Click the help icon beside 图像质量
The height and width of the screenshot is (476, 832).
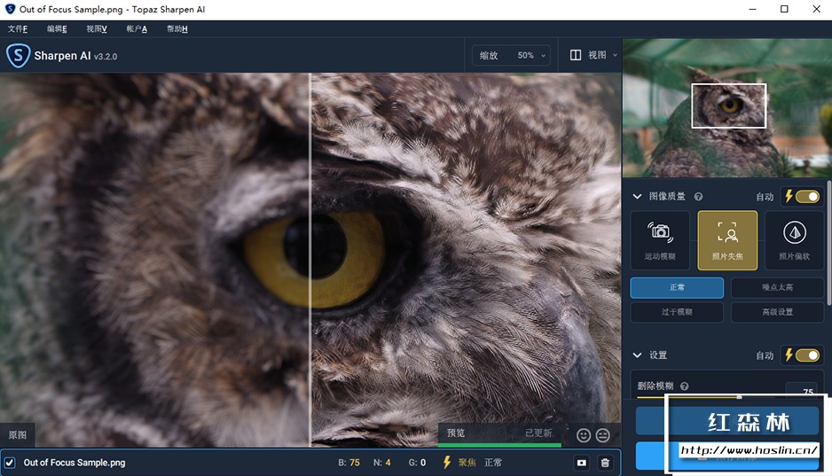[698, 197]
